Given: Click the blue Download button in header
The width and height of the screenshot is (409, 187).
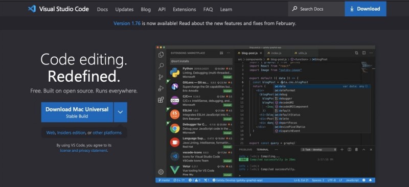Looking at the screenshot, I should (366, 9).
